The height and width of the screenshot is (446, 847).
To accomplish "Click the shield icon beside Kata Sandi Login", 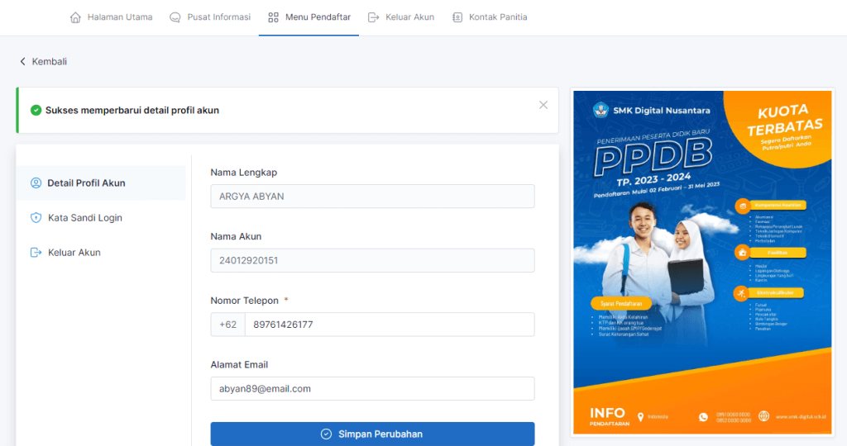I will 36,218.
